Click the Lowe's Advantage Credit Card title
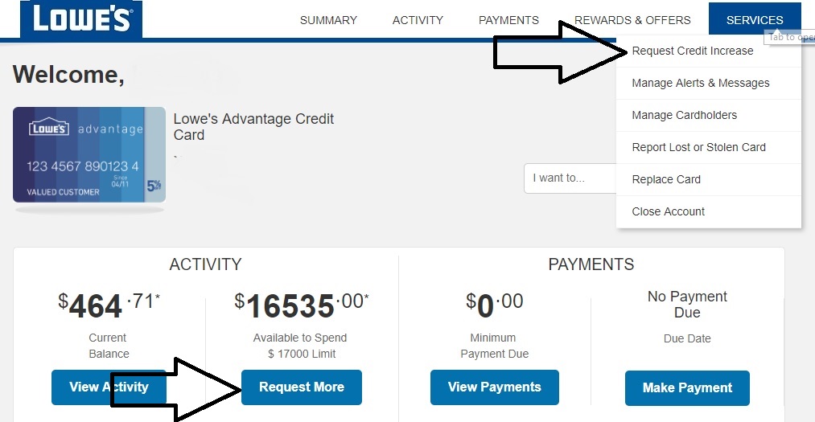The width and height of the screenshot is (815, 422). (253, 127)
